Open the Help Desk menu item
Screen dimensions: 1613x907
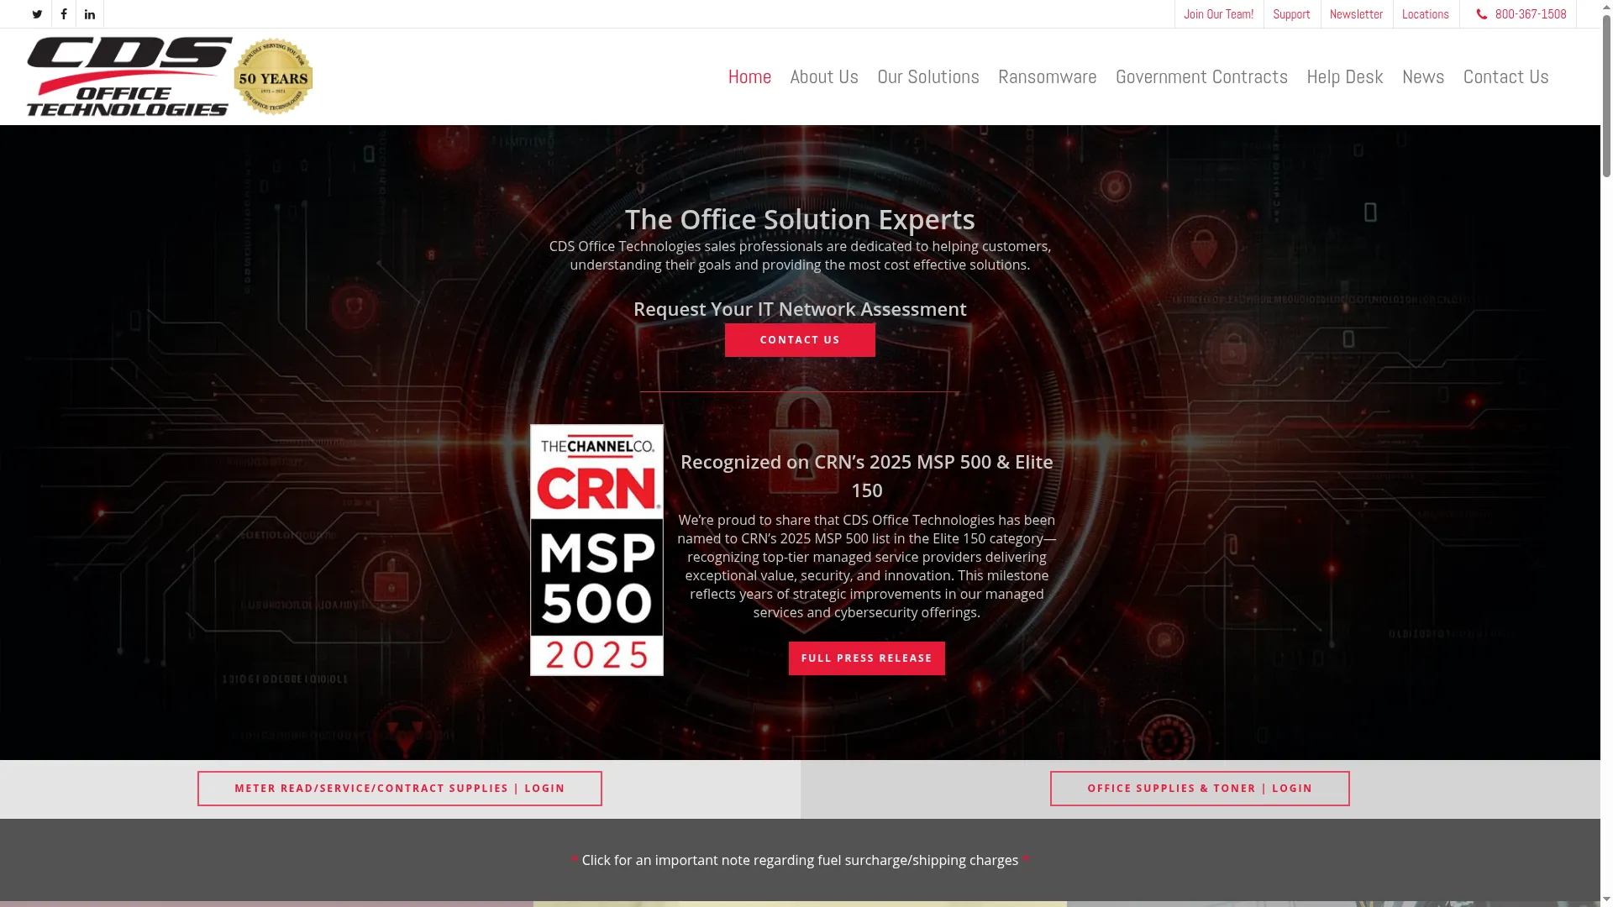click(x=1345, y=76)
